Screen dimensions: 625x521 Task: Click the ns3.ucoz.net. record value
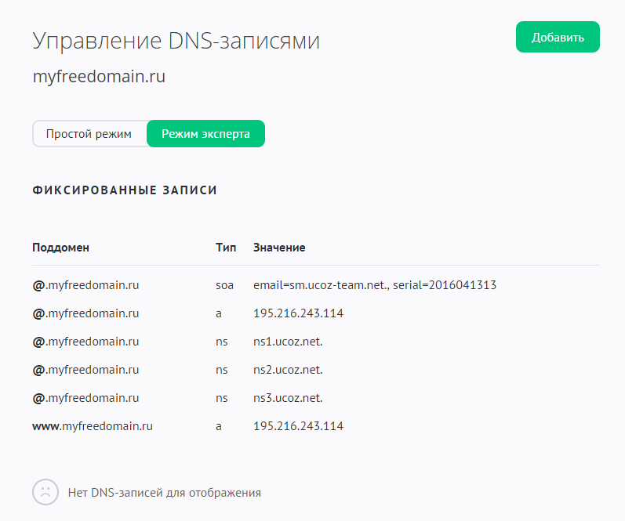[288, 398]
